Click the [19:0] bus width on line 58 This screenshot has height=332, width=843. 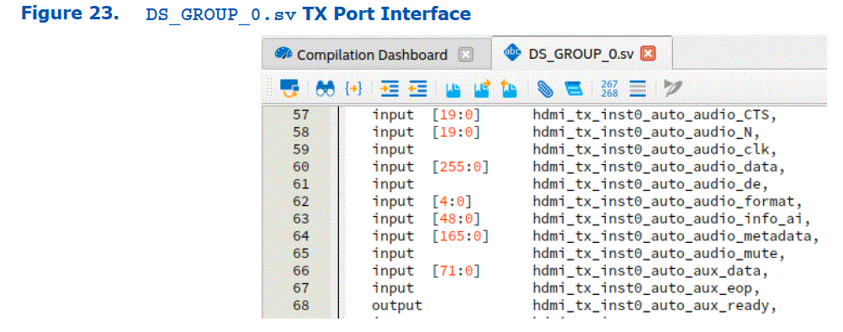[456, 132]
